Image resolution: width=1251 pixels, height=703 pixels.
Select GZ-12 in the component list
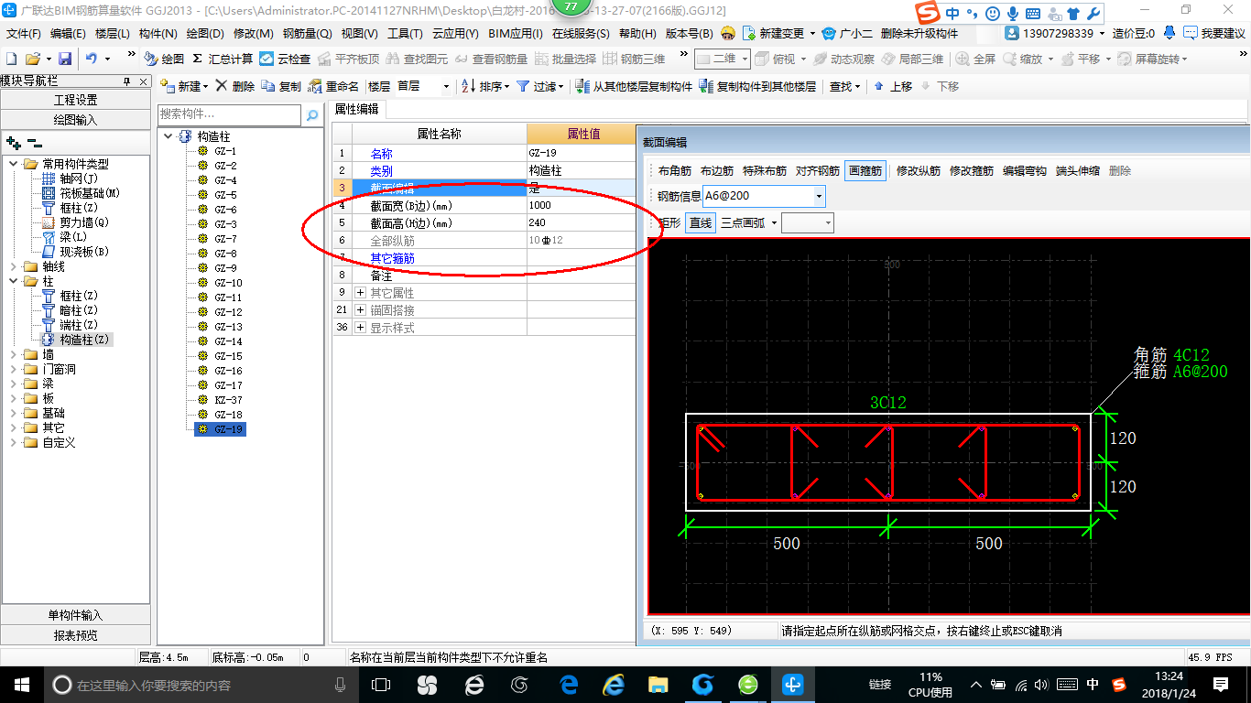(x=228, y=312)
